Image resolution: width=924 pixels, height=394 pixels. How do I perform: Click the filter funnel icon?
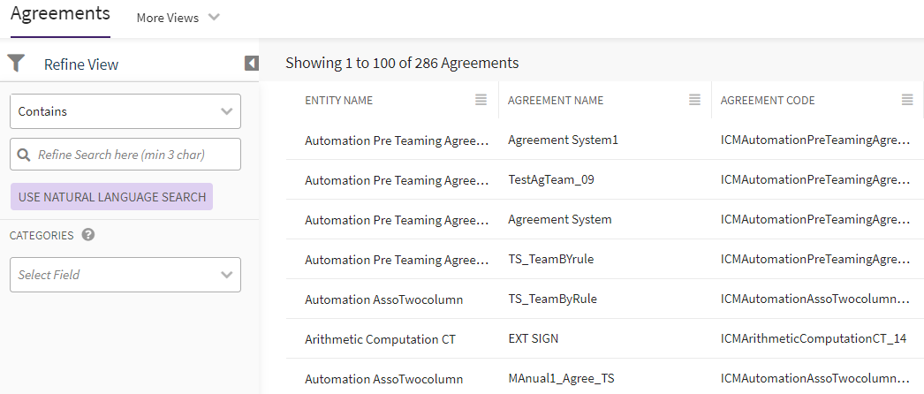point(16,64)
